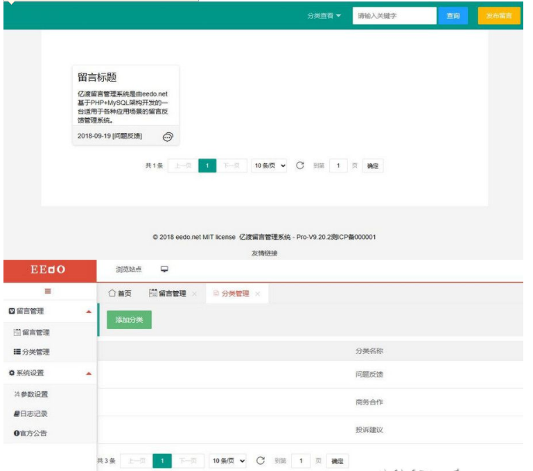Click the refresh icon in lower pagination
This screenshot has height=471, width=533.
click(261, 461)
